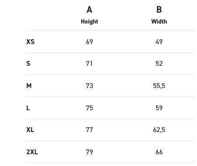Image resolution: width=197 pixels, height=166 pixels.
Task: Select the M size row label
Action: tap(29, 86)
